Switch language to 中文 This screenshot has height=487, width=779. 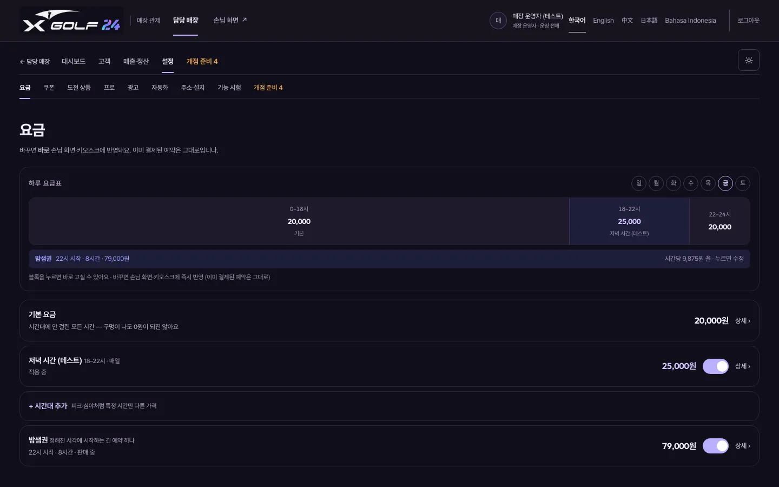point(627,21)
